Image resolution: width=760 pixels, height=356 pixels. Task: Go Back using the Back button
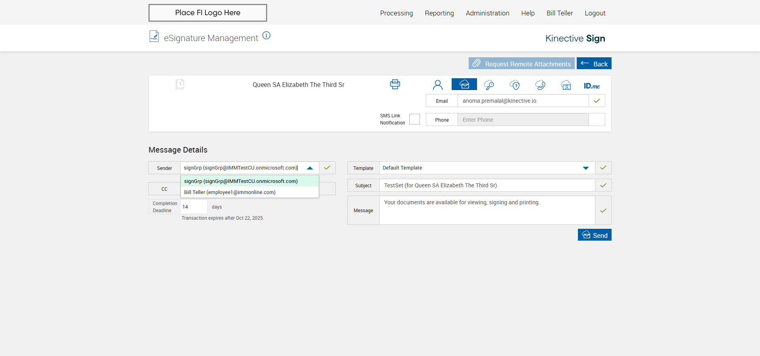click(594, 64)
